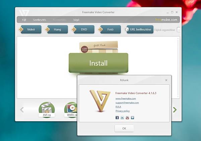Close the Rólunk dialog
This screenshot has width=201, height=141.
coord(166,80)
